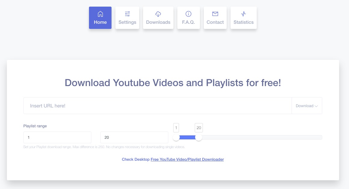Click the cloud download icon
This screenshot has height=189, width=349.
[158, 14]
